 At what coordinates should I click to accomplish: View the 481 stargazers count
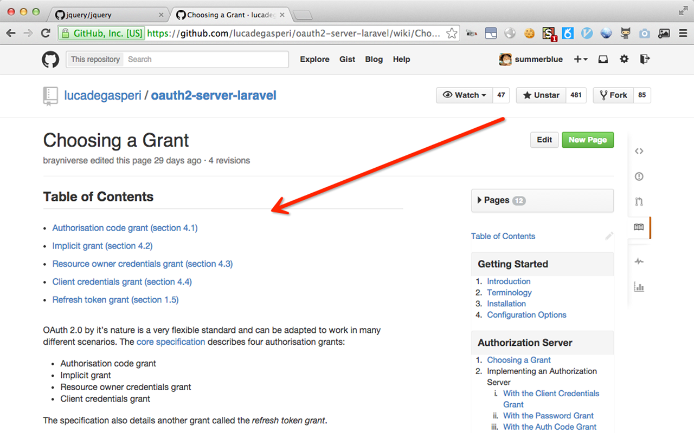pos(576,95)
